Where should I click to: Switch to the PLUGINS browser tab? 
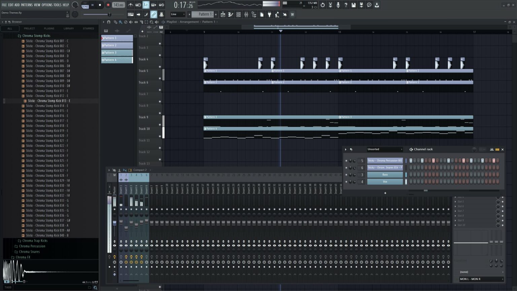pyautogui.click(x=49, y=28)
